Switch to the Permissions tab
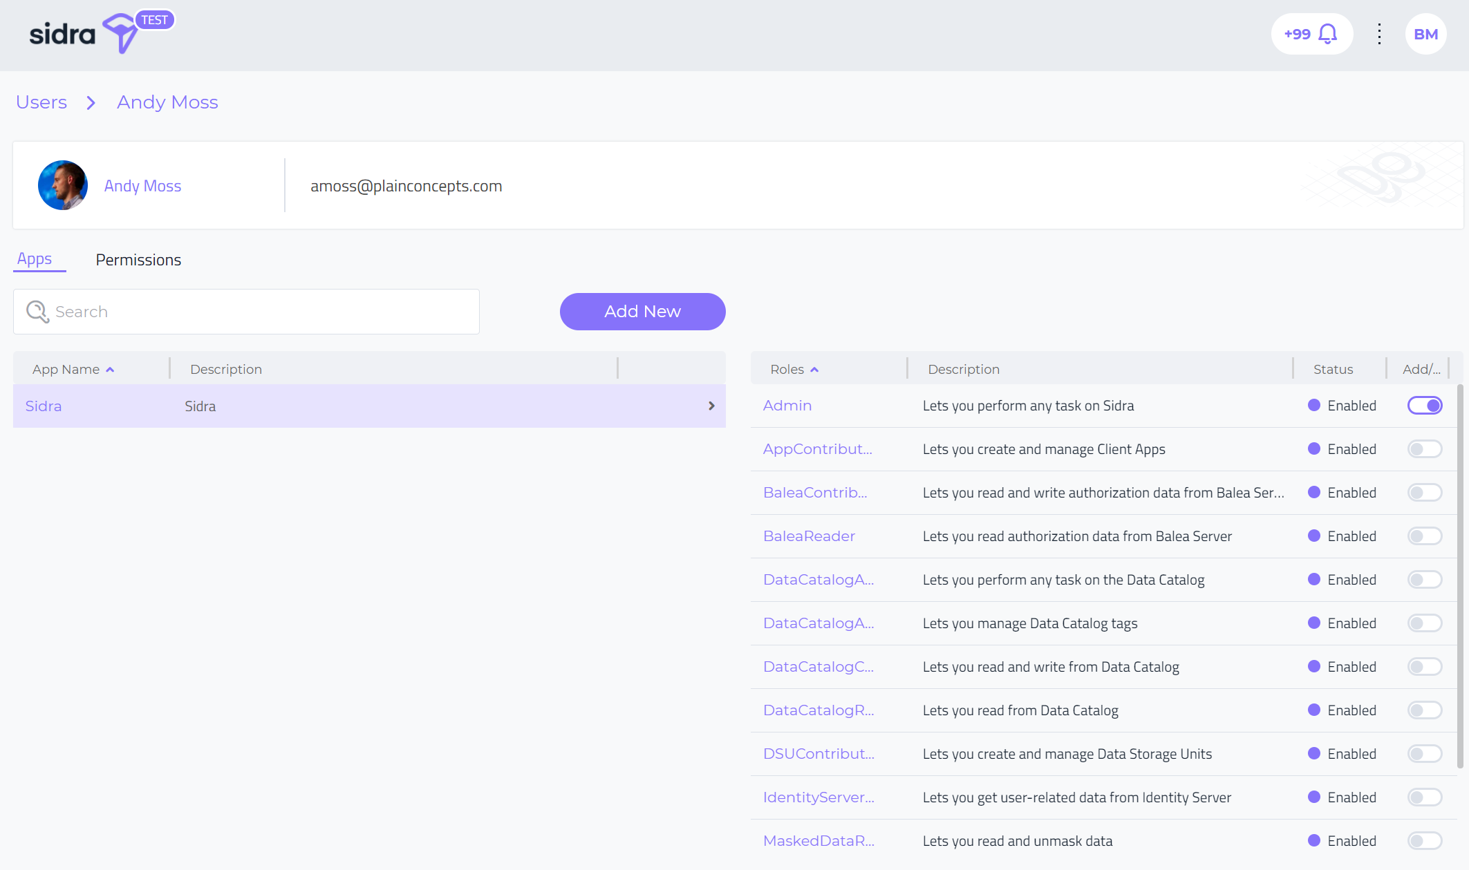Image resolution: width=1469 pixels, height=870 pixels. (138, 260)
